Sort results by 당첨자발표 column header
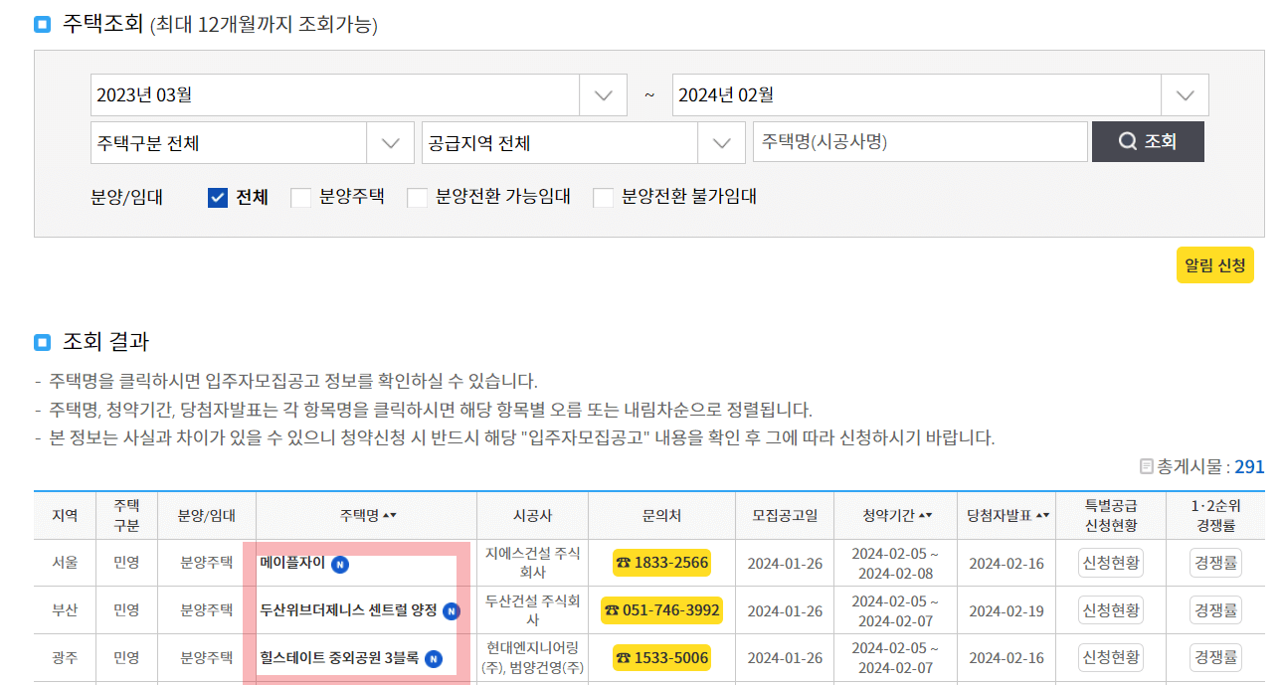 click(1005, 514)
